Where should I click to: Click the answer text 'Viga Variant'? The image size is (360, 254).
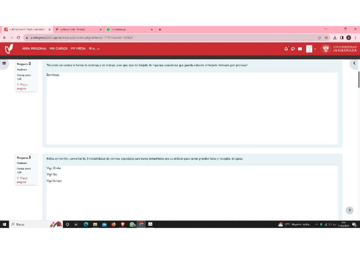(x=54, y=181)
